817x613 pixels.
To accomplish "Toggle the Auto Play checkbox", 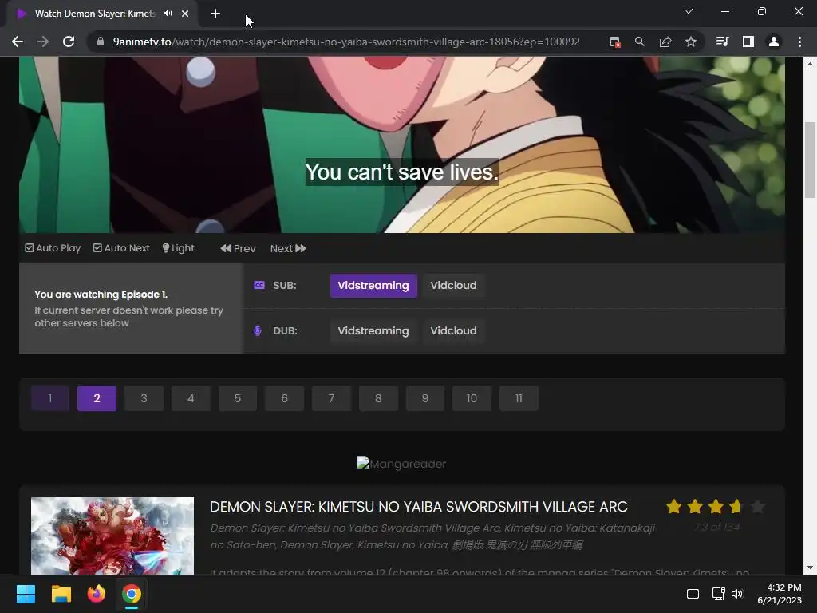I will coord(53,248).
